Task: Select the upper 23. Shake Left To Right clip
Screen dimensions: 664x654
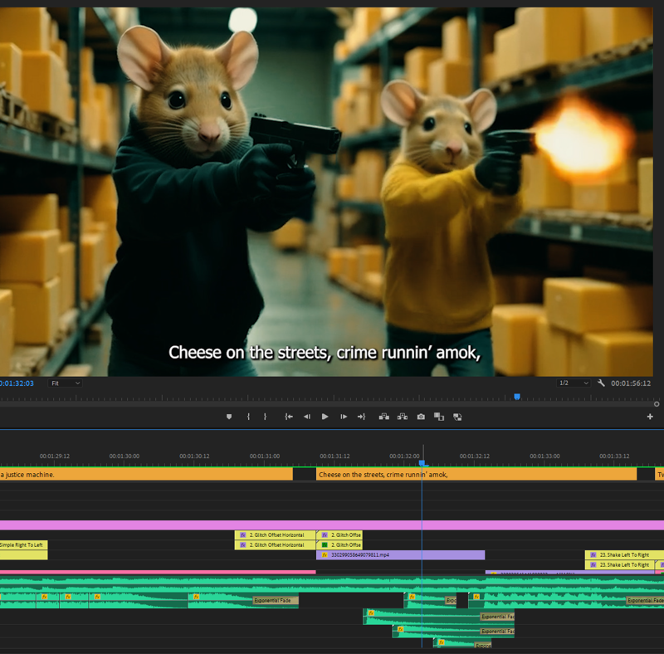Action: (624, 555)
